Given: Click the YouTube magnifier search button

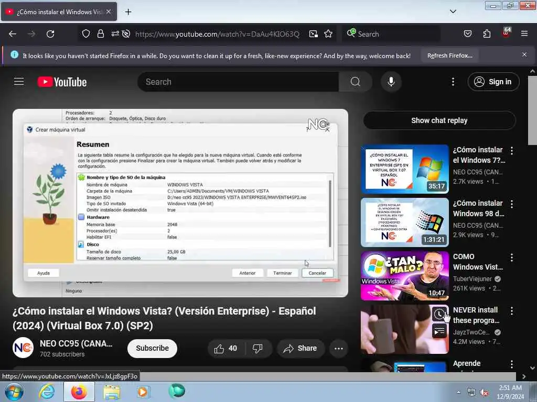Looking at the screenshot, I should tap(355, 82).
